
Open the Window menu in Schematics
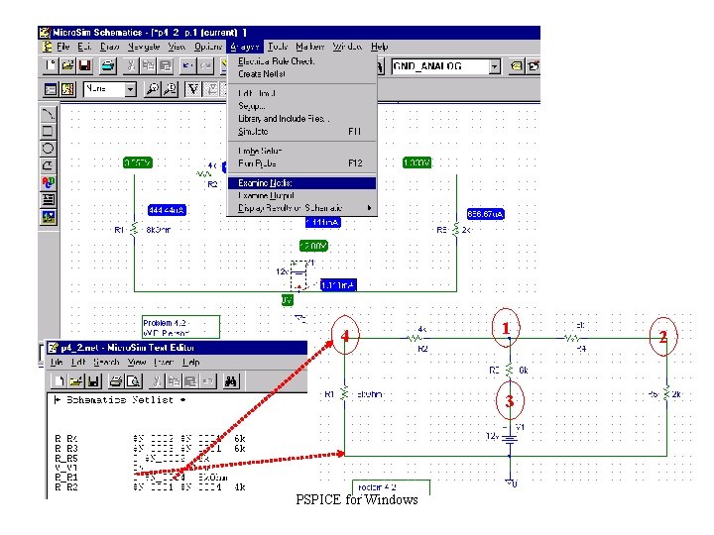[x=347, y=47]
